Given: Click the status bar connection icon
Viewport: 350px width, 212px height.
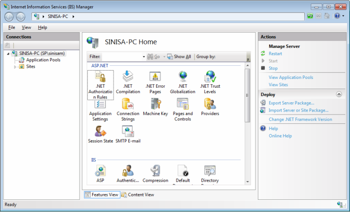Looking at the screenshot, I should tap(340, 204).
